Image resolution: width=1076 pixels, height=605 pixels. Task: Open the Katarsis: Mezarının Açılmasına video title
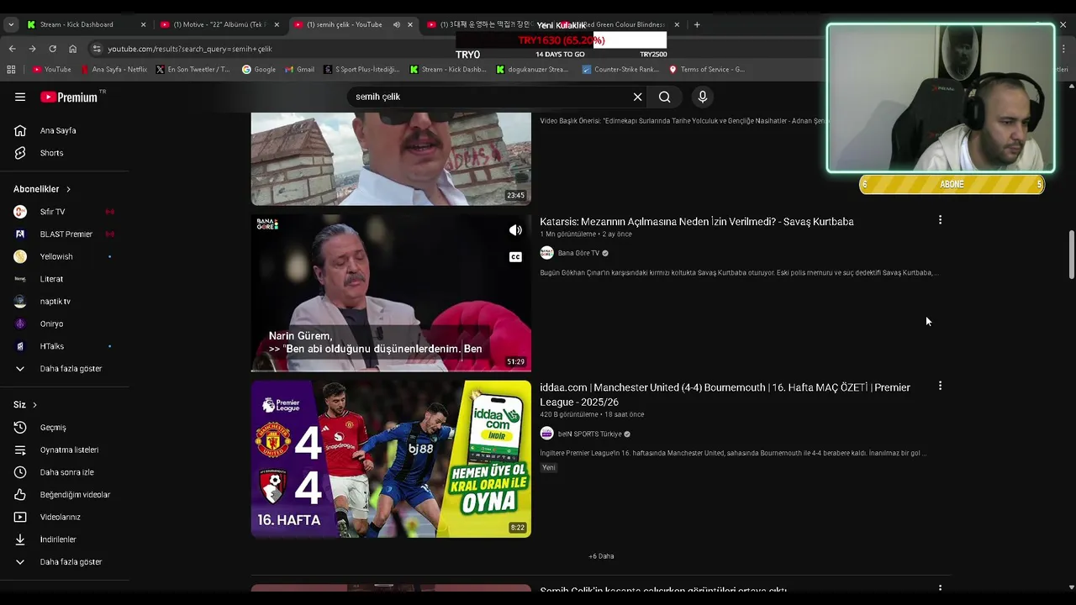tap(696, 222)
